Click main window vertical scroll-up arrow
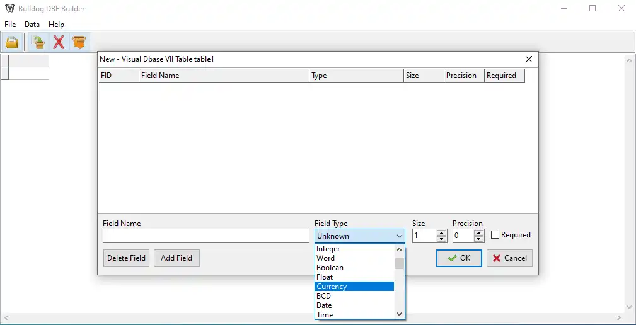The width and height of the screenshot is (636, 325). coord(630,60)
